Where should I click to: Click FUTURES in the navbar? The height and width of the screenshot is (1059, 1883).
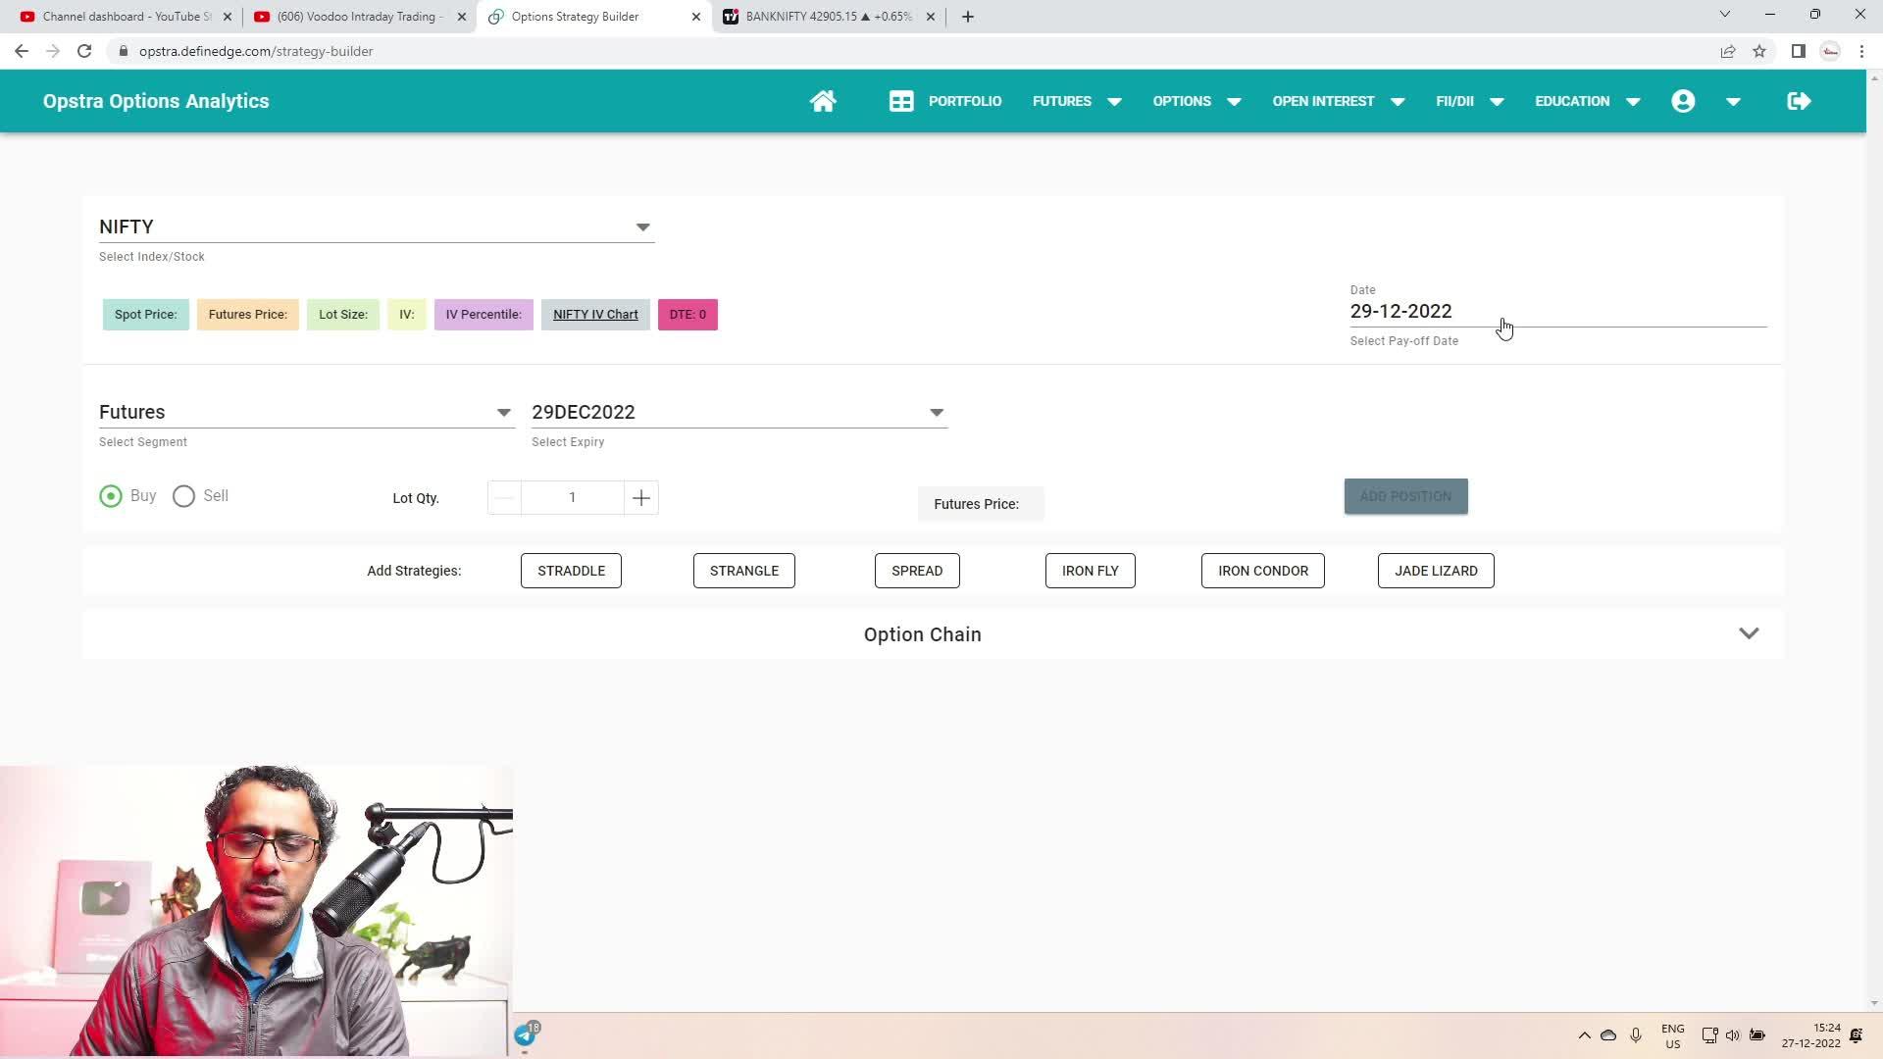coord(1061,101)
